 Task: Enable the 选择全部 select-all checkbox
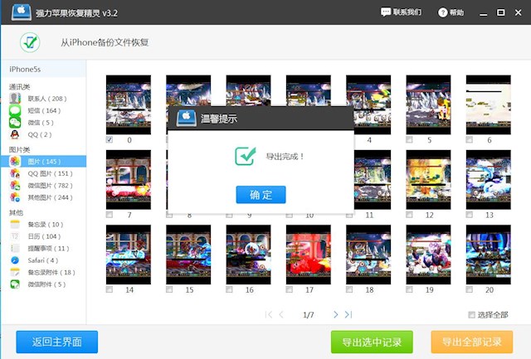point(471,315)
